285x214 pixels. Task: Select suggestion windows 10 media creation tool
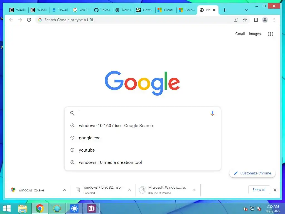[x=142, y=162]
